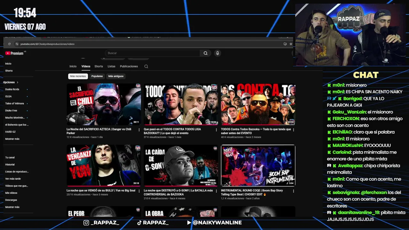Open options menu for TODOS CONTRA TODOS LIGA BAZOOKA video
Screen dimensions: 409x230
coord(216,130)
